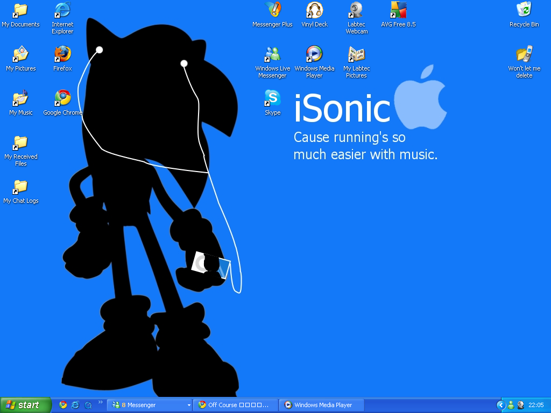Launch QuickTime from the Quick Launch bar
This screenshot has height=413, width=551.
88,405
